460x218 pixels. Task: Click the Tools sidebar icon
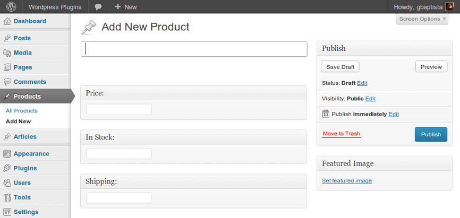(x=7, y=197)
